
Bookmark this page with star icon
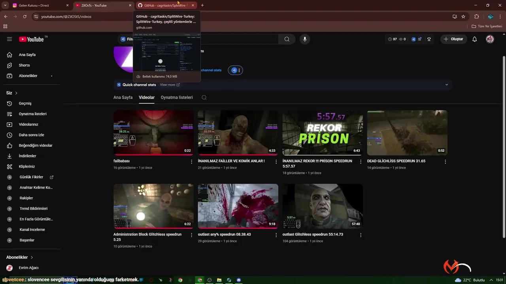[463, 17]
